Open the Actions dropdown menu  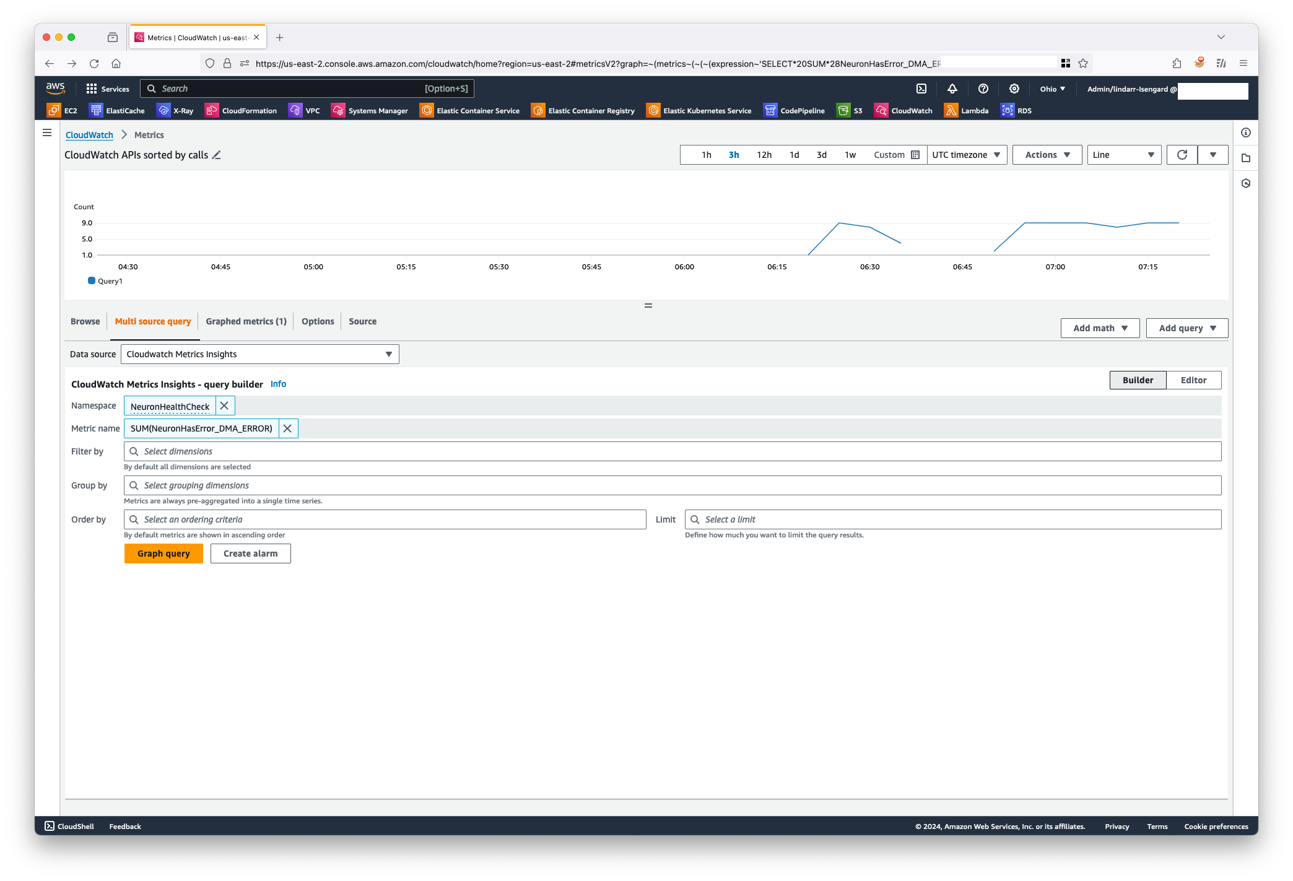pos(1047,155)
